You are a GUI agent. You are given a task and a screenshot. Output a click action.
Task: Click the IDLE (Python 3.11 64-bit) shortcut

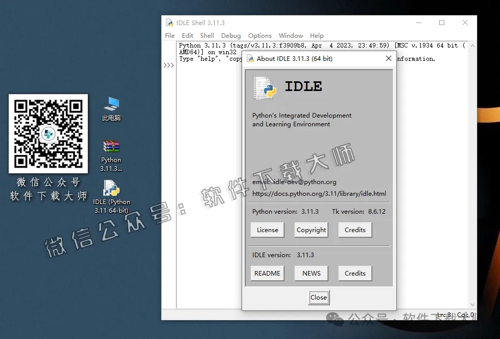point(111,189)
